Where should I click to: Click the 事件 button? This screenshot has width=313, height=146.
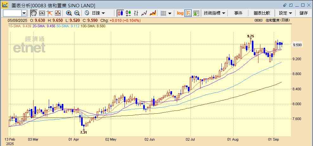point(238,13)
